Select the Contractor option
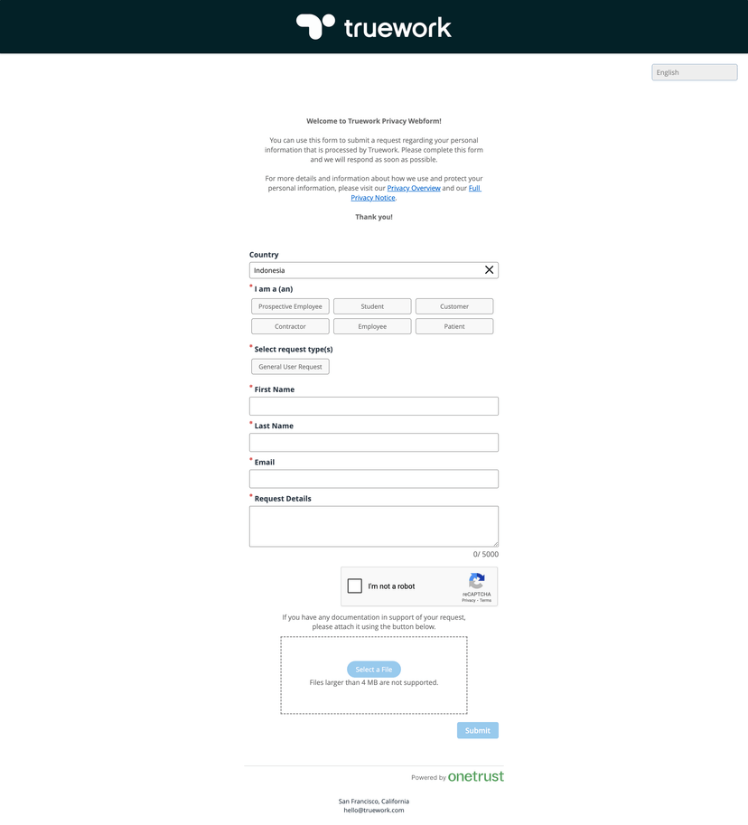Viewport: 748px width, 825px height. [290, 325]
